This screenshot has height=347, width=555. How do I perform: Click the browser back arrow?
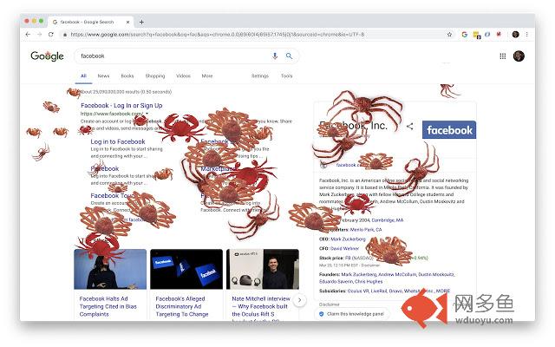coord(28,35)
